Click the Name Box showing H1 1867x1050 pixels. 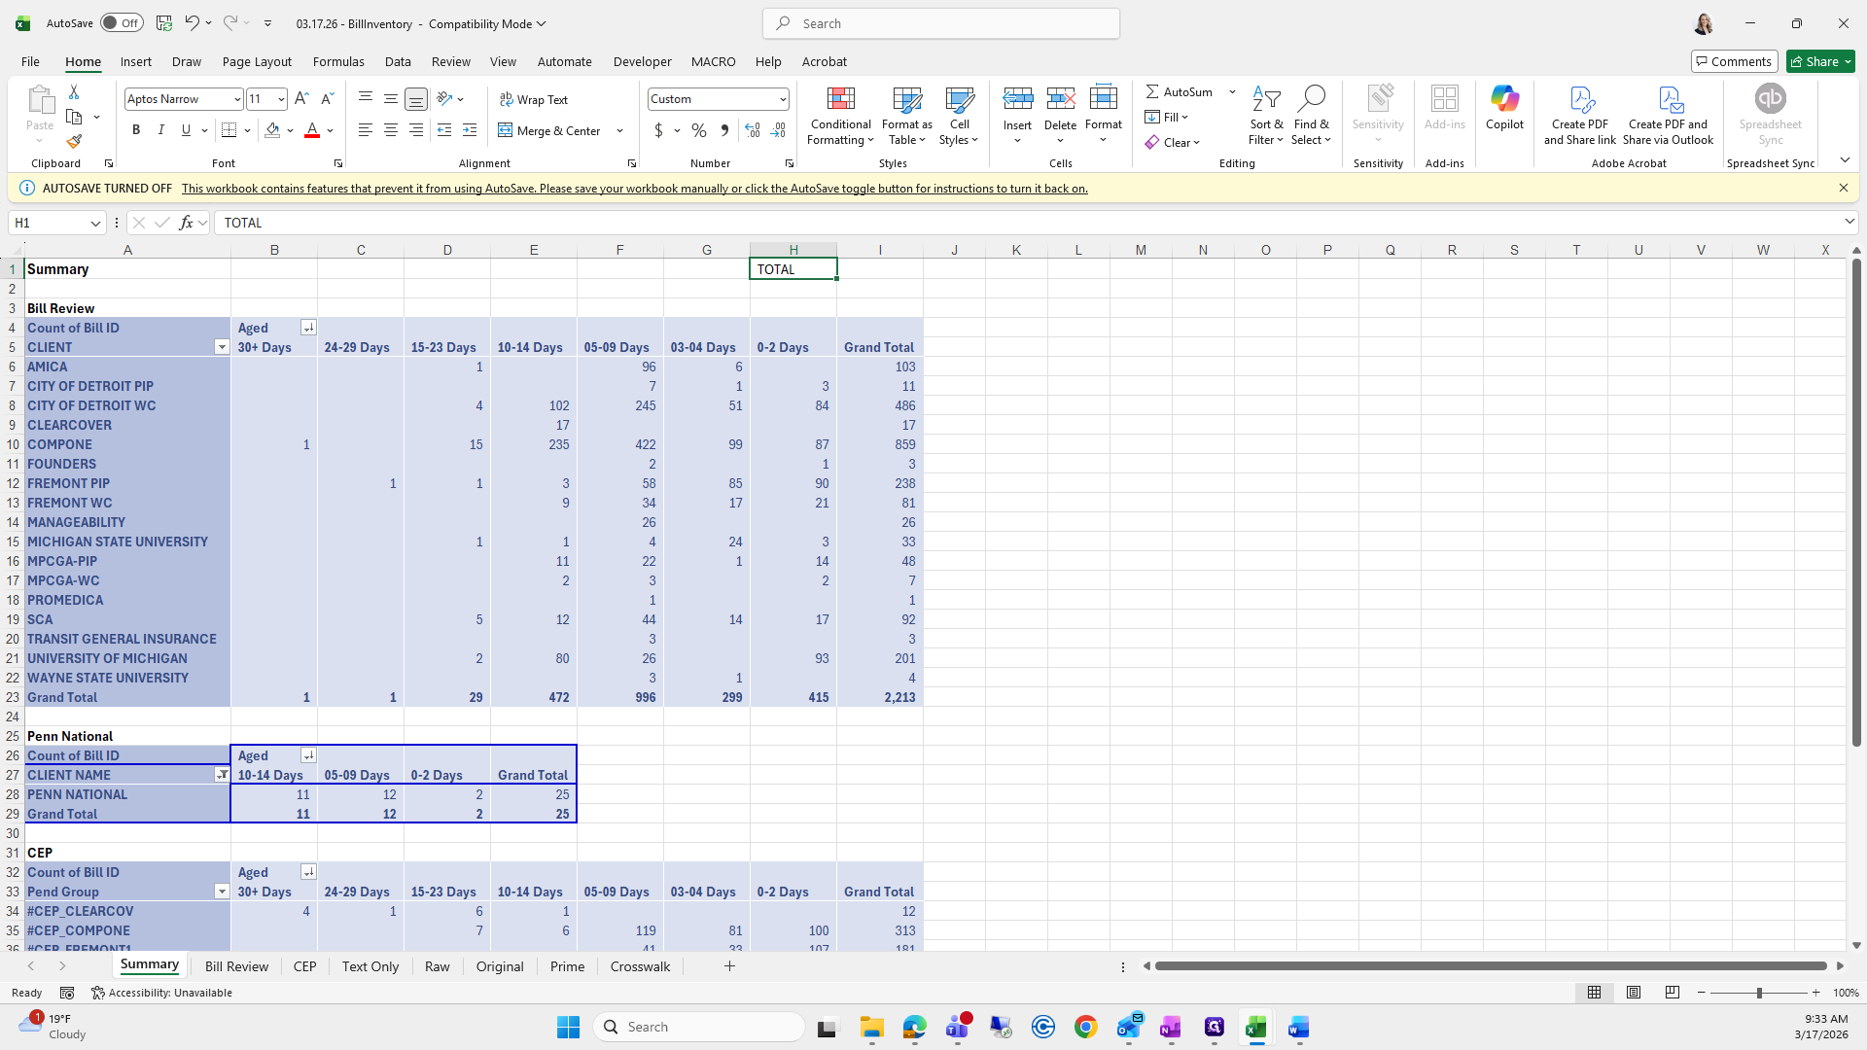[49, 223]
